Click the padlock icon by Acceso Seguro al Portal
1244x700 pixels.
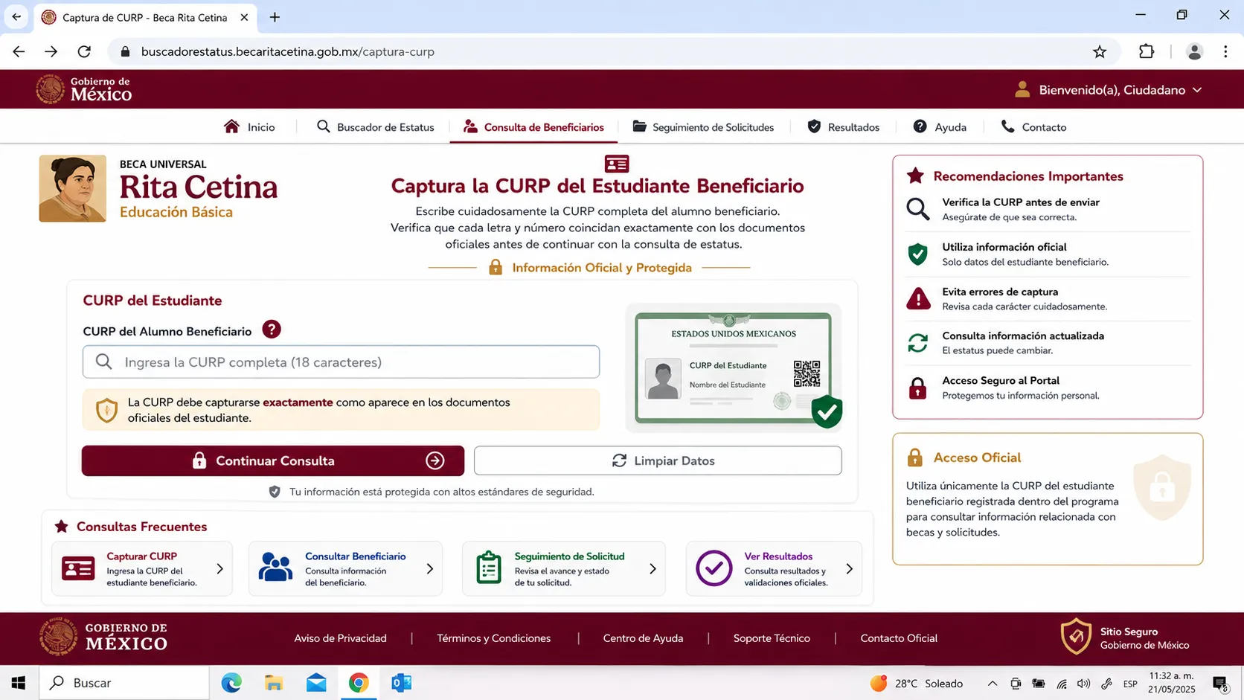(x=918, y=388)
